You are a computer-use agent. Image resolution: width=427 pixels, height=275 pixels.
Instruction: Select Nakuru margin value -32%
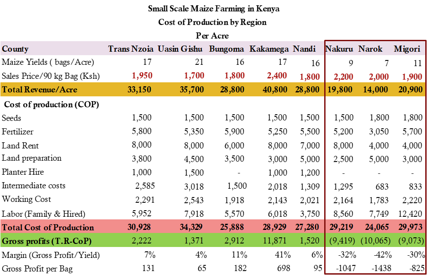tap(347, 255)
